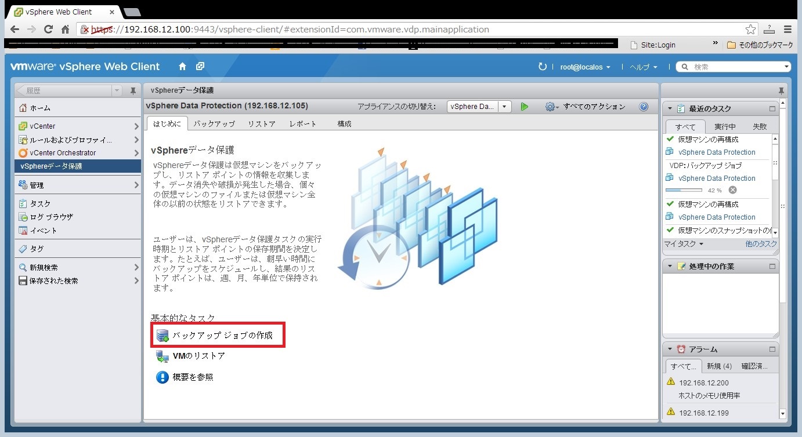Click the blue info overview icon
The height and width of the screenshot is (437, 802).
[162, 377]
